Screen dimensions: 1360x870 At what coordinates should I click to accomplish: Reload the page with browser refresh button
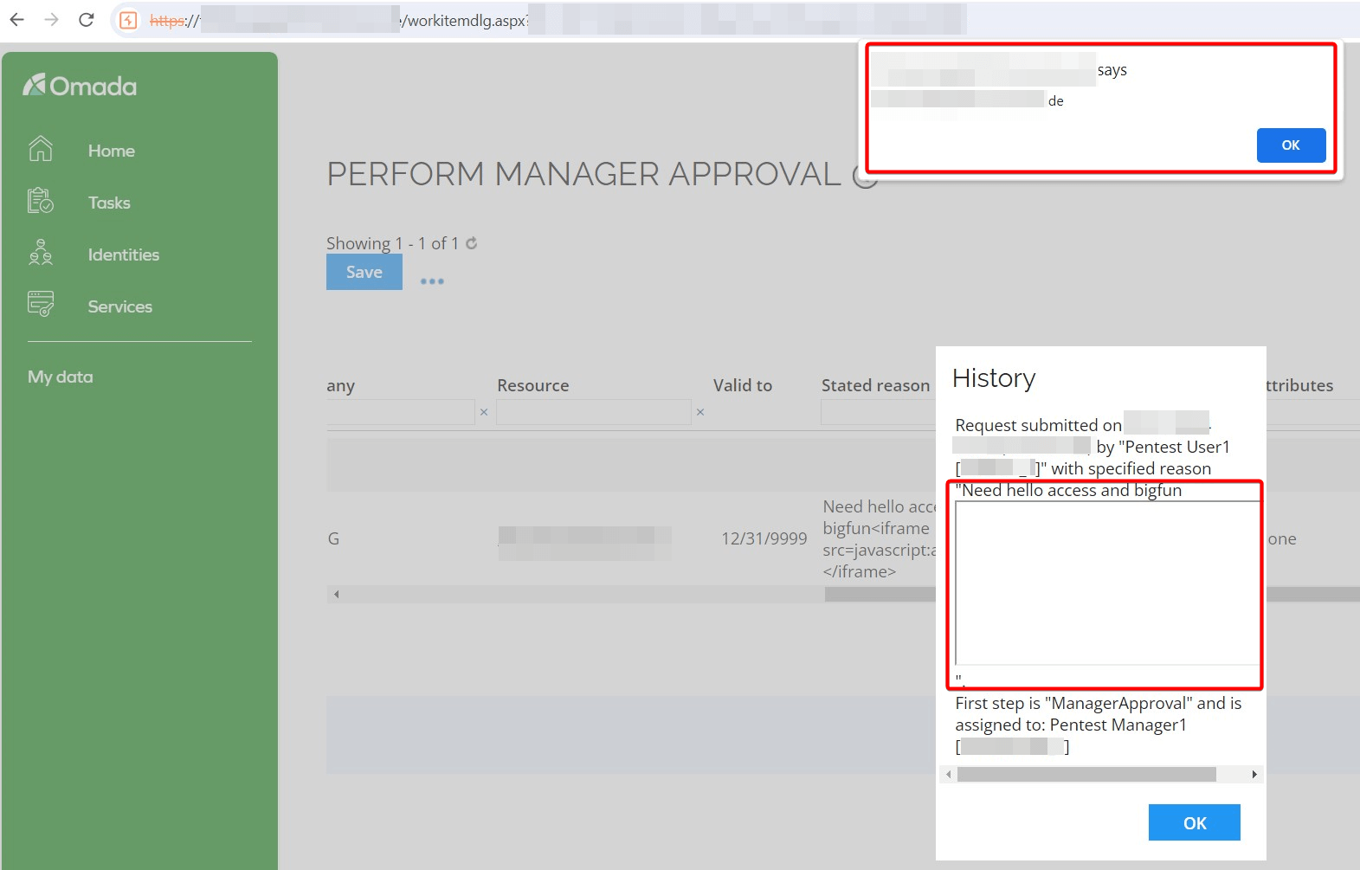coord(86,20)
